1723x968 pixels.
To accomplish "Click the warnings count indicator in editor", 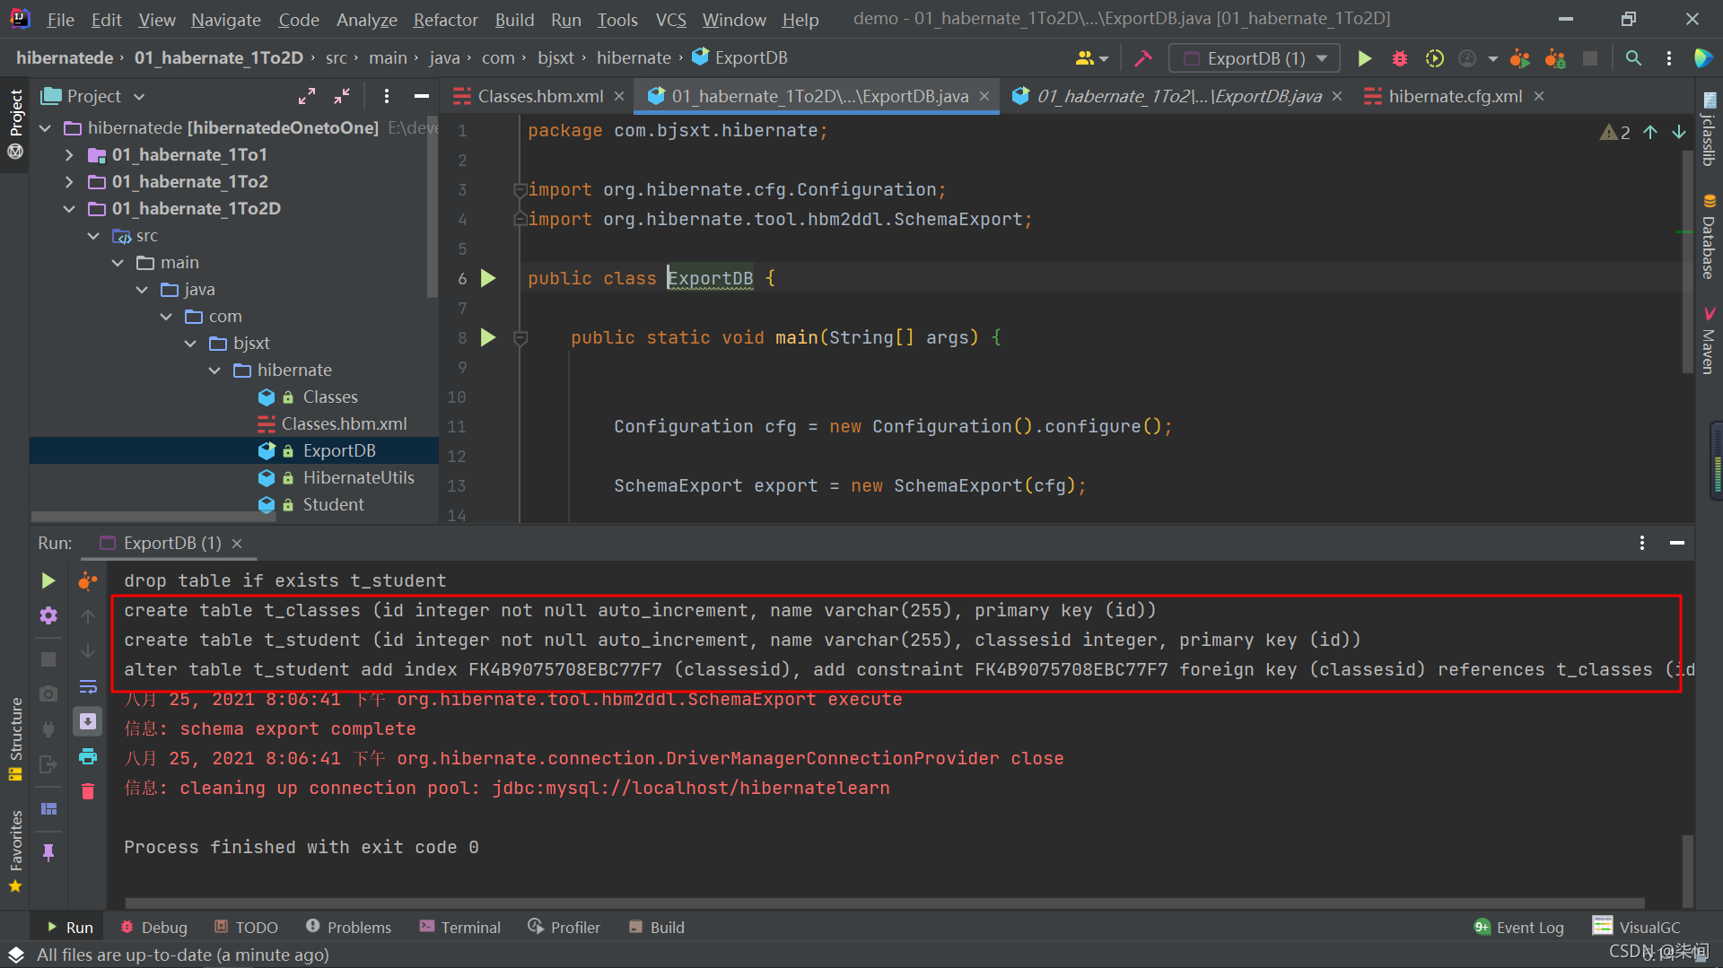I will [1615, 132].
